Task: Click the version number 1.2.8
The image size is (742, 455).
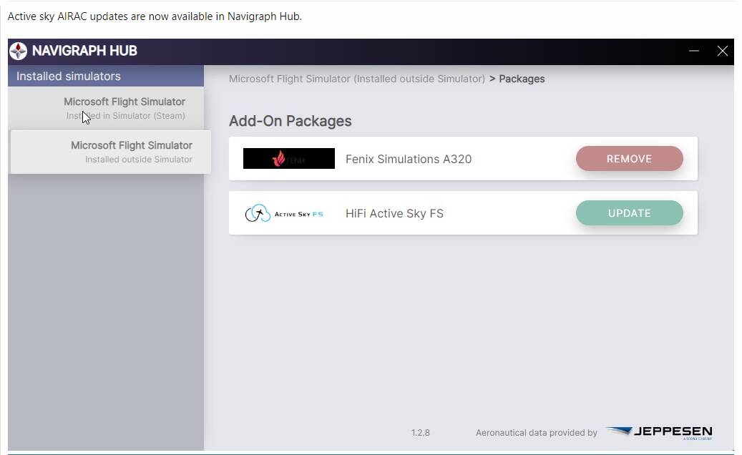Action: tap(420, 433)
